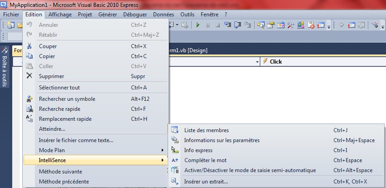Click the icon beside Recherche rapide

pyautogui.click(x=29, y=109)
